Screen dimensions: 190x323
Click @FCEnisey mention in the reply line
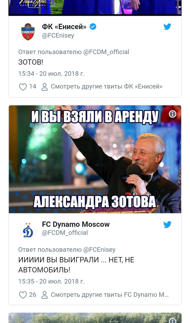coord(99,250)
